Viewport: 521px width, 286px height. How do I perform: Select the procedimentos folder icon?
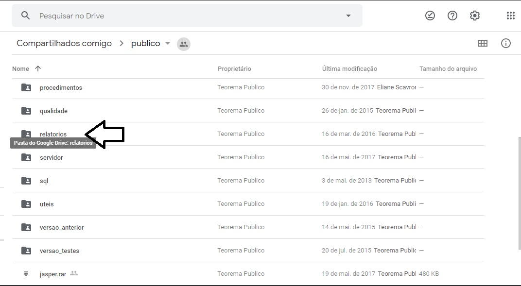pyautogui.click(x=26, y=87)
